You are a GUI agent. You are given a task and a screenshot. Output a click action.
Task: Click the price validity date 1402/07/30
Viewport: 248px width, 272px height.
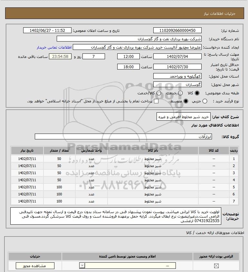click(x=177, y=67)
